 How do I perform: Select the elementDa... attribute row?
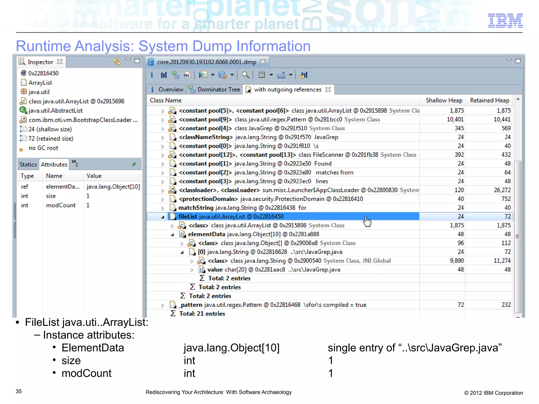click(80, 187)
